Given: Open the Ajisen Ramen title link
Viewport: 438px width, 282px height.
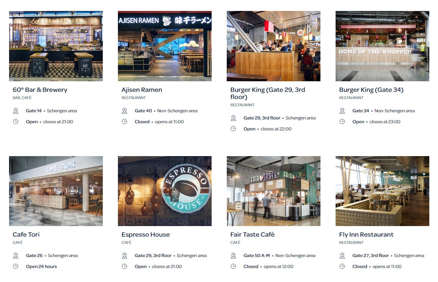Looking at the screenshot, I should pos(142,90).
